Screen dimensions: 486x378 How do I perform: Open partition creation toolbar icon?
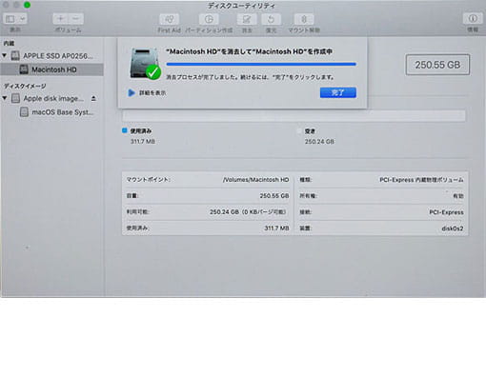209,19
